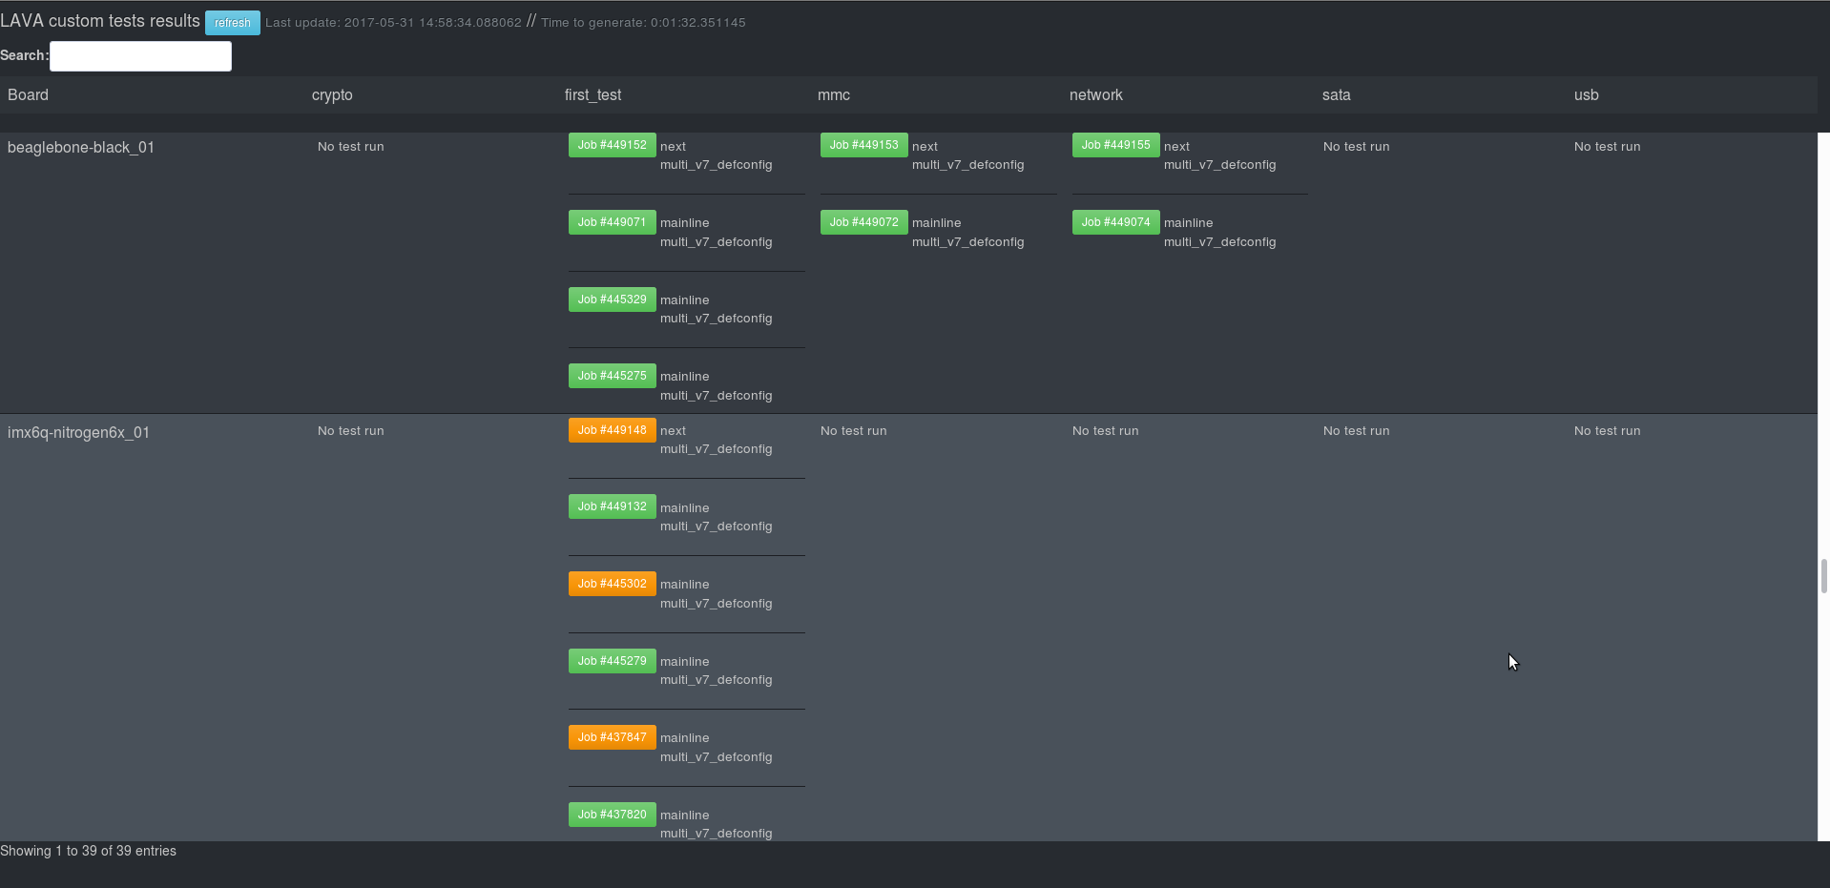
Task: Click "mainline" label beside Job #449071
Action: pyautogui.click(x=684, y=223)
